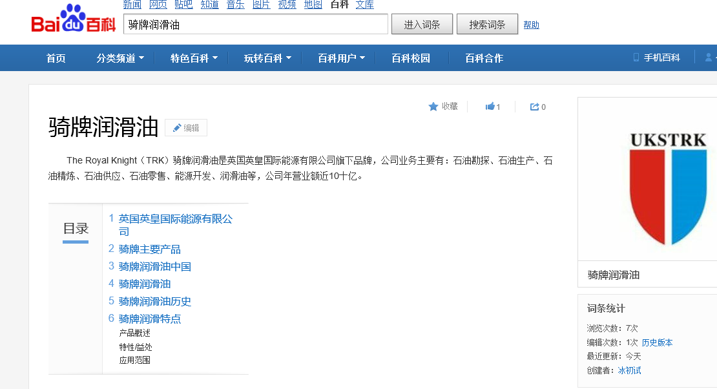Open the 图片 top link

(x=262, y=5)
